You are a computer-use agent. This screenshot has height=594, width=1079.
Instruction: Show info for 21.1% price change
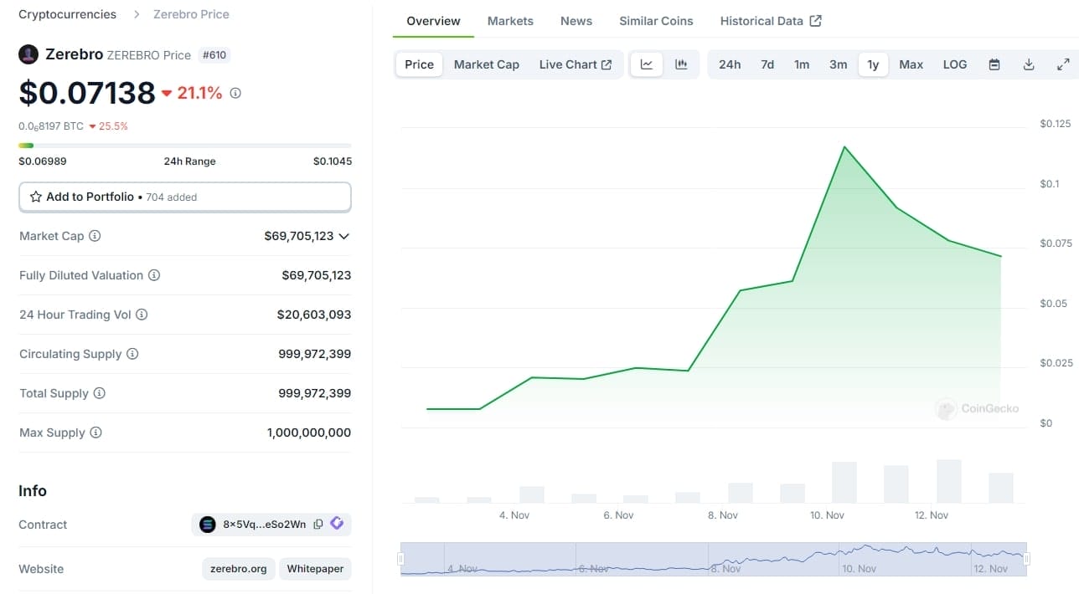(x=235, y=93)
